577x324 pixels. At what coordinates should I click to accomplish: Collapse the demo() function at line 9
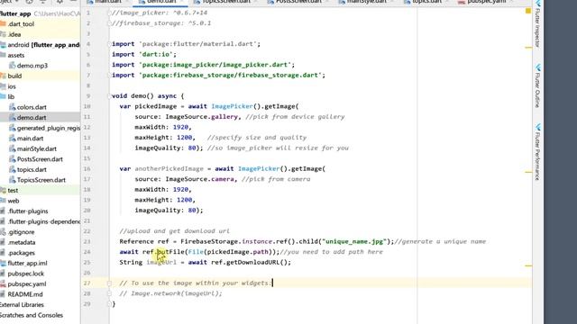109,96
